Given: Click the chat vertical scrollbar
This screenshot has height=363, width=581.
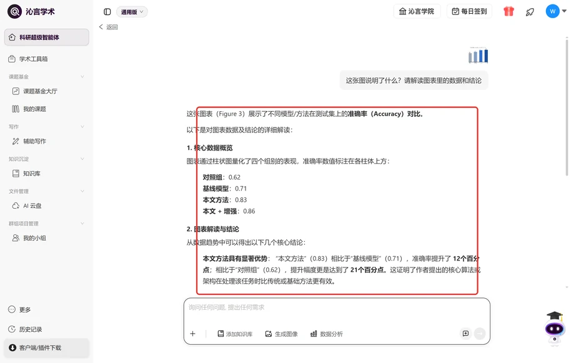Looking at the screenshot, I should coord(567,107).
